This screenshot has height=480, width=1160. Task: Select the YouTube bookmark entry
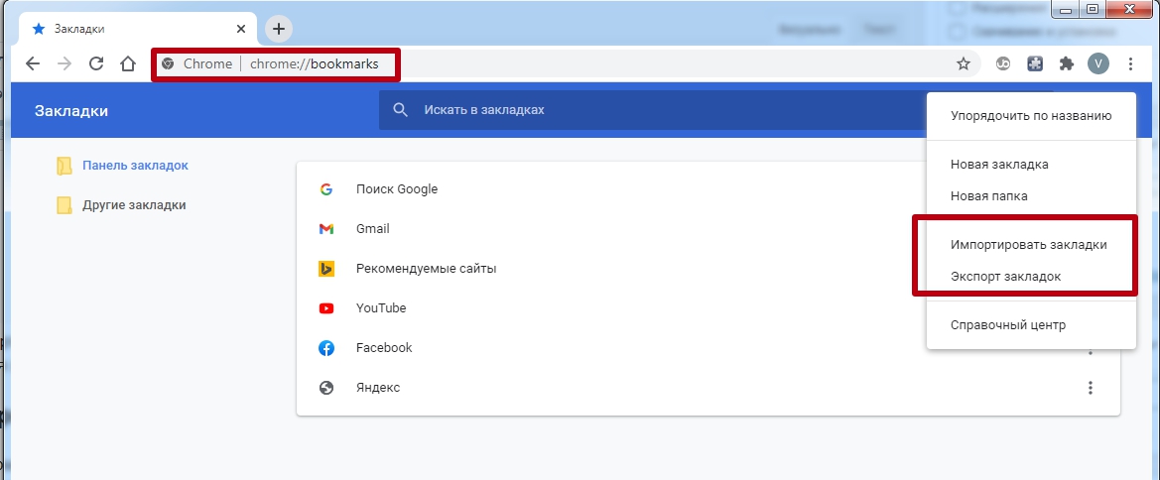[381, 308]
